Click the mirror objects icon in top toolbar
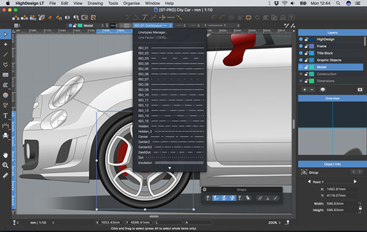The image size is (367, 232). [67, 18]
